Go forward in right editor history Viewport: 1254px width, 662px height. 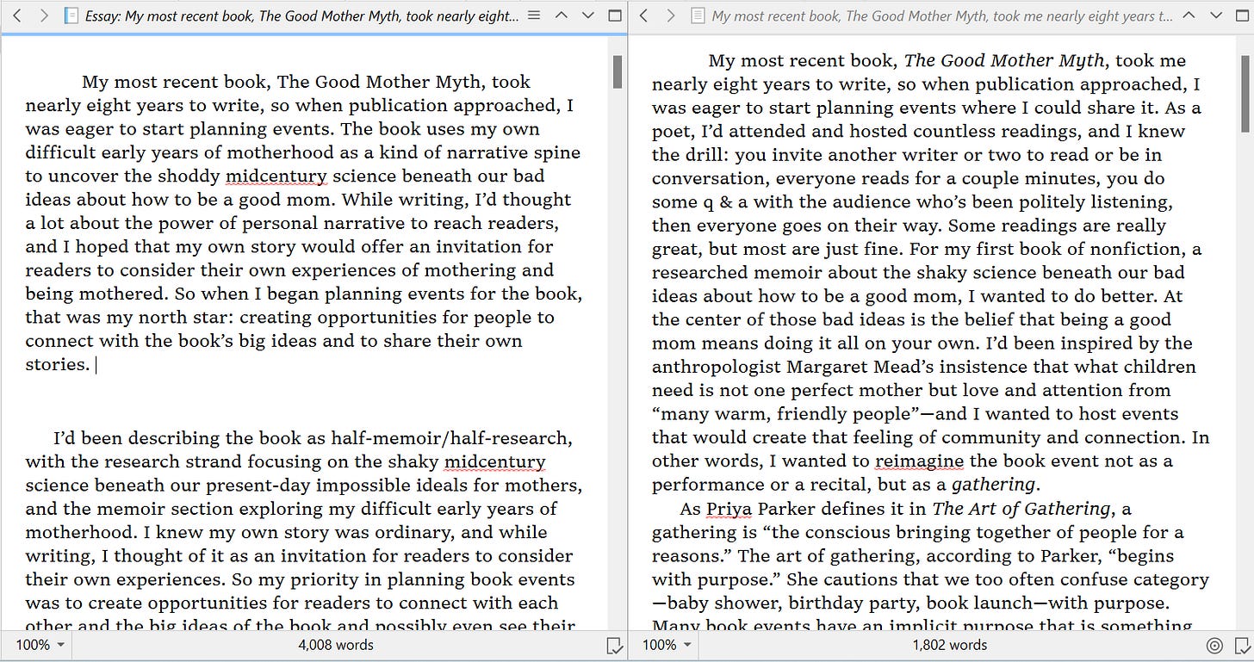(x=670, y=15)
